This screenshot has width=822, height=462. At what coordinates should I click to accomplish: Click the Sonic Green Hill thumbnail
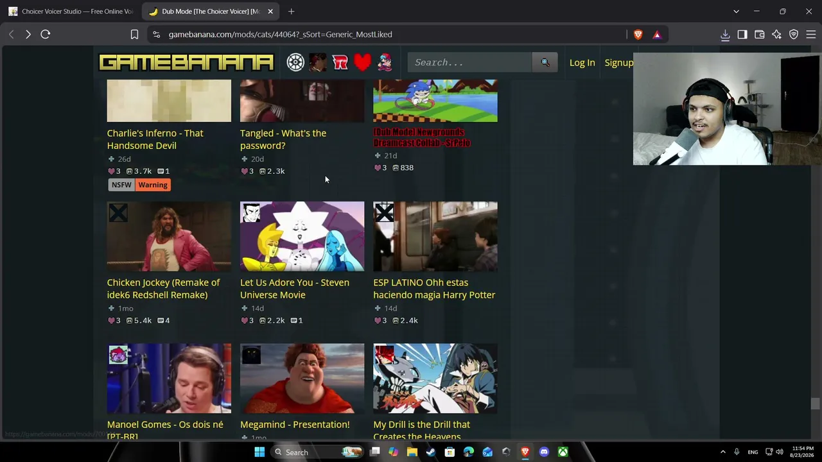pos(435,101)
